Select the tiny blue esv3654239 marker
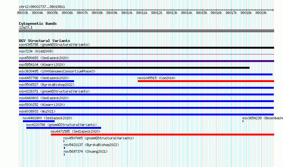 (243, 121)
